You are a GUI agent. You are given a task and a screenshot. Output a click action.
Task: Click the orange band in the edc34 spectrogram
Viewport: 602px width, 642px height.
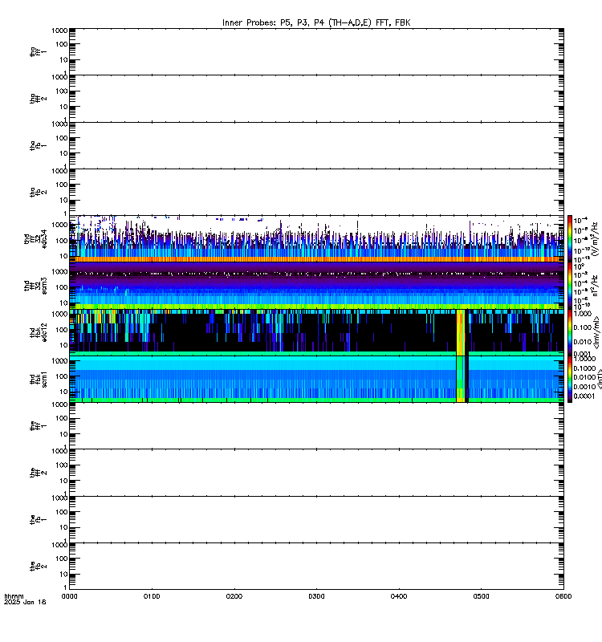[x=316, y=259]
